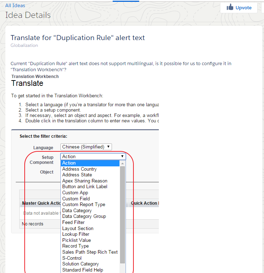Click the 'Data not available' cell text

click(x=42, y=213)
